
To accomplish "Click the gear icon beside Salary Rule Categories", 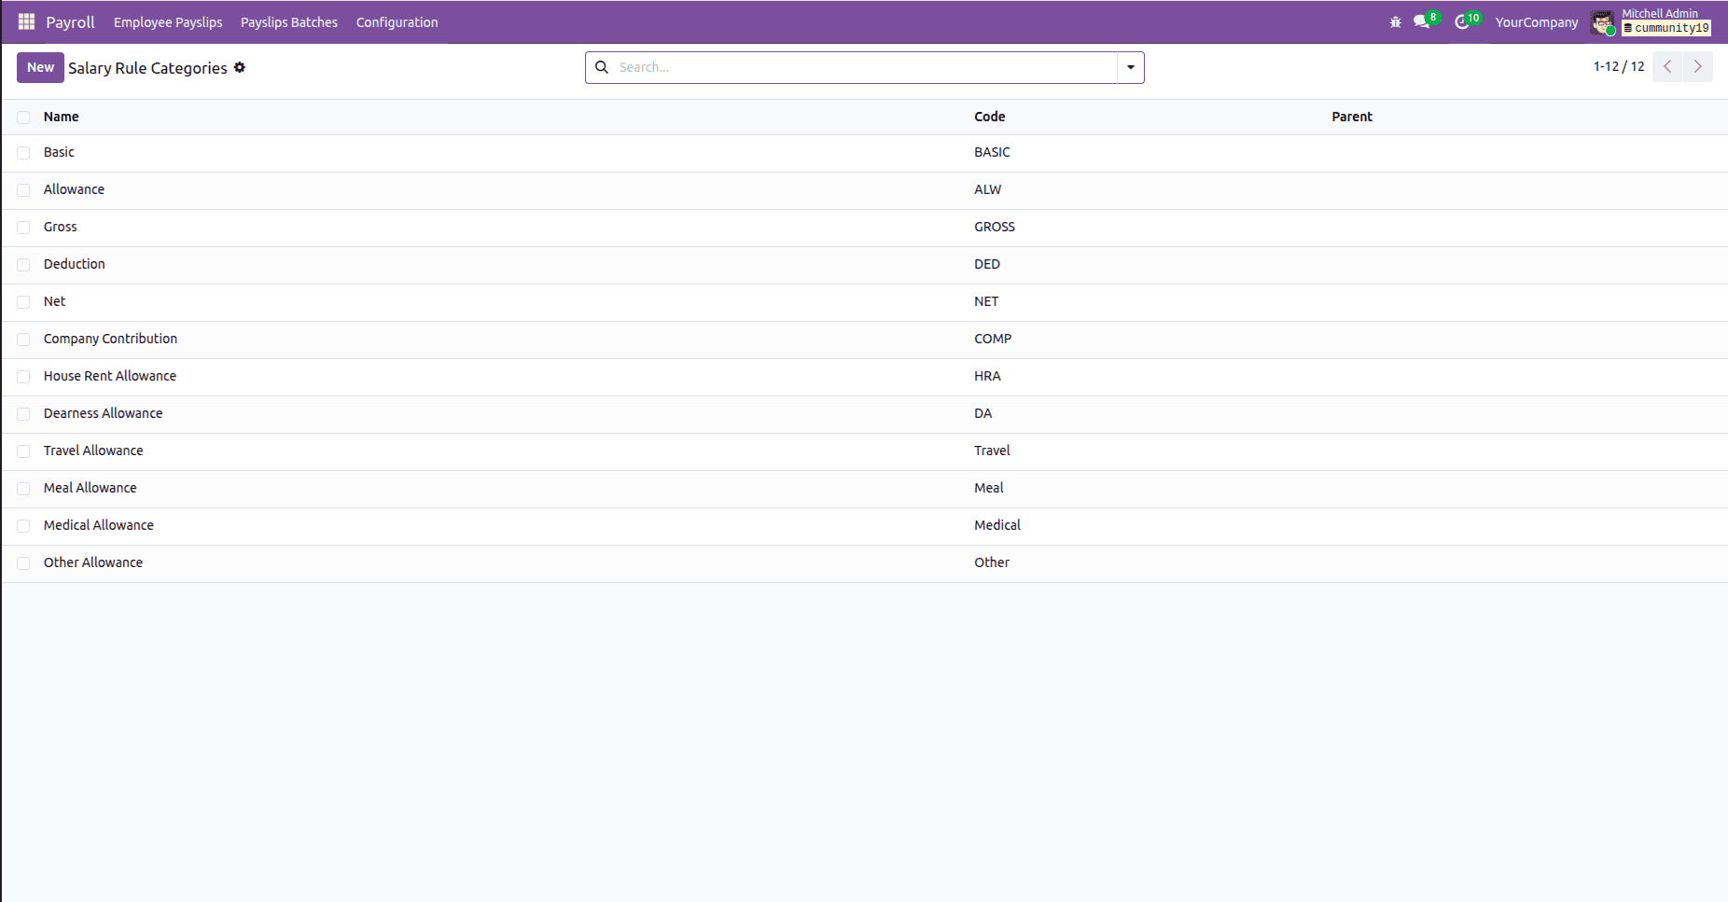I will [240, 67].
